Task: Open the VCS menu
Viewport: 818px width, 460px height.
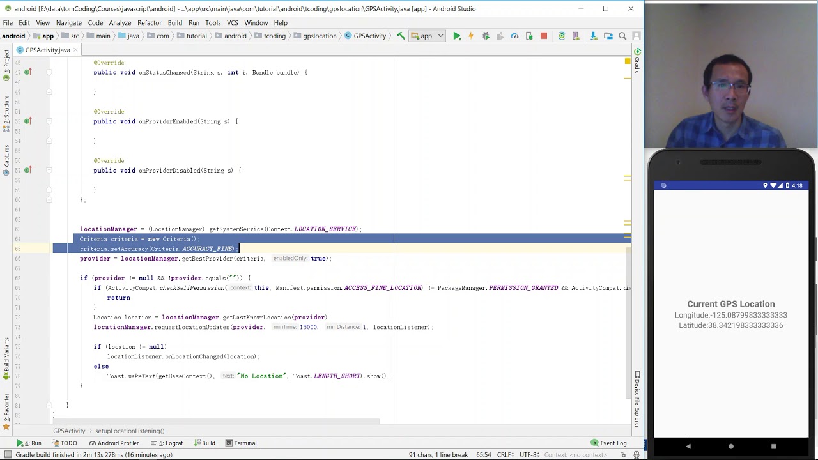Action: (x=232, y=23)
